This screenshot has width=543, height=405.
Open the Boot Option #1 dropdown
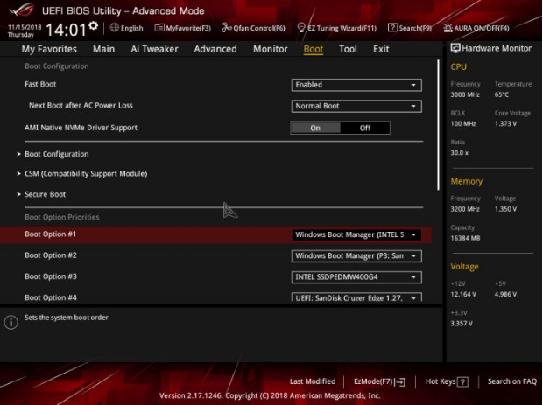pos(356,234)
